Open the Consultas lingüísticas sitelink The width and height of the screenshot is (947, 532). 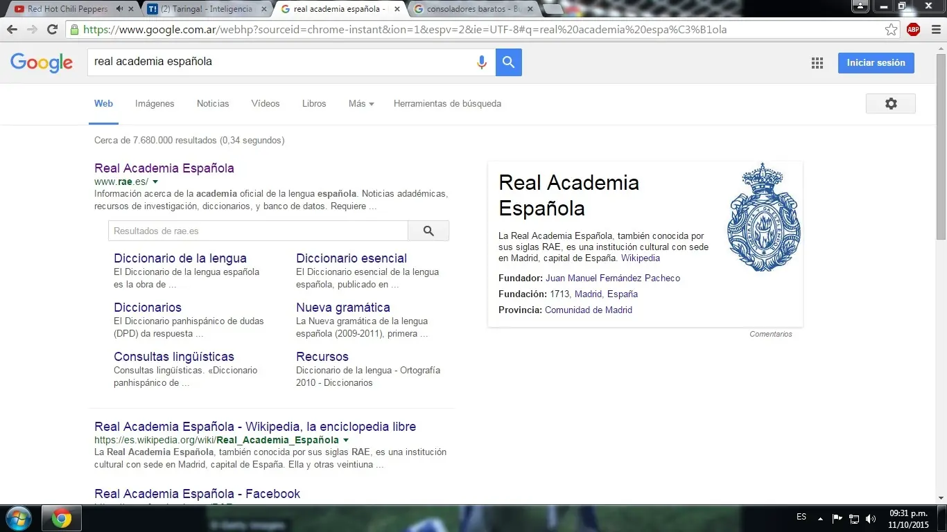tap(174, 357)
